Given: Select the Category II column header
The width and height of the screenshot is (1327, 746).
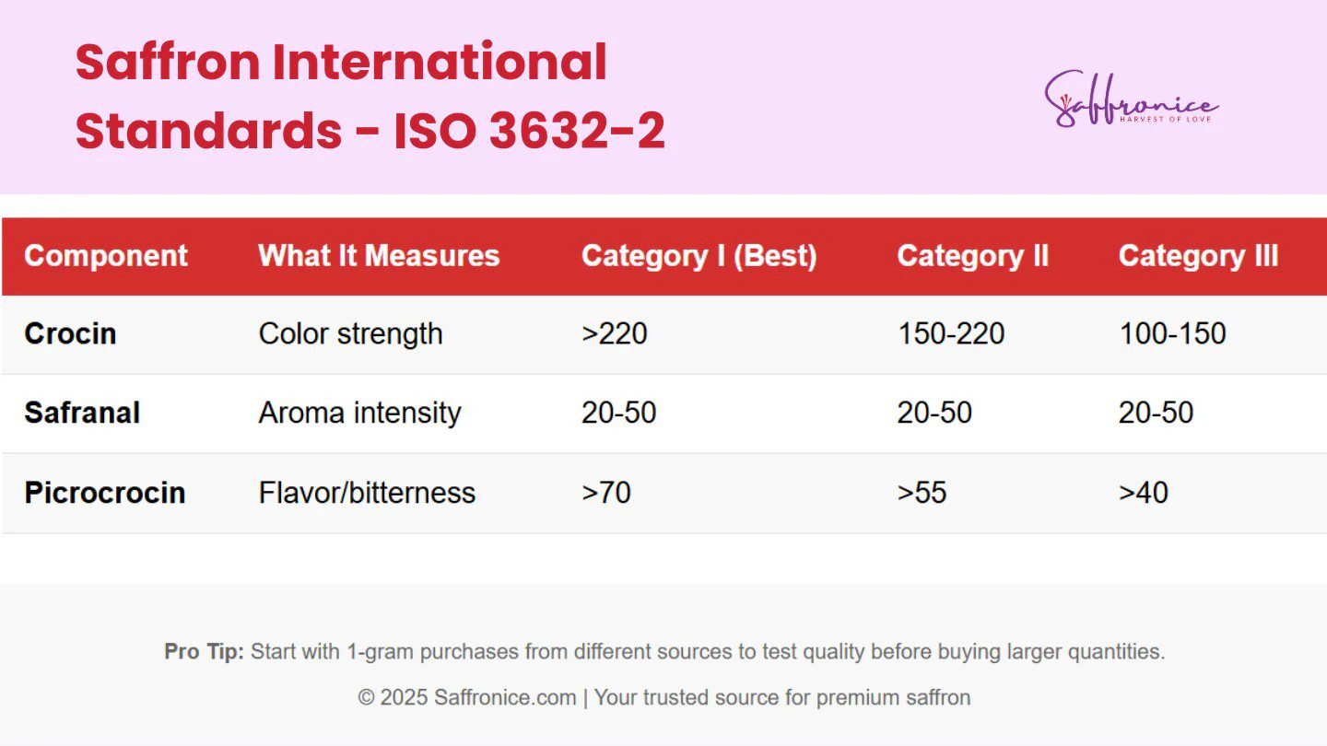Looking at the screenshot, I should (972, 256).
